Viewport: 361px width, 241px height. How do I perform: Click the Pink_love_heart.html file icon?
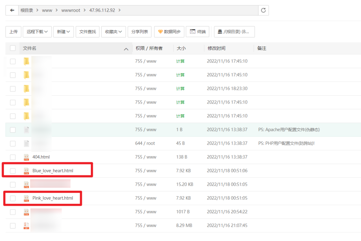coord(26,198)
